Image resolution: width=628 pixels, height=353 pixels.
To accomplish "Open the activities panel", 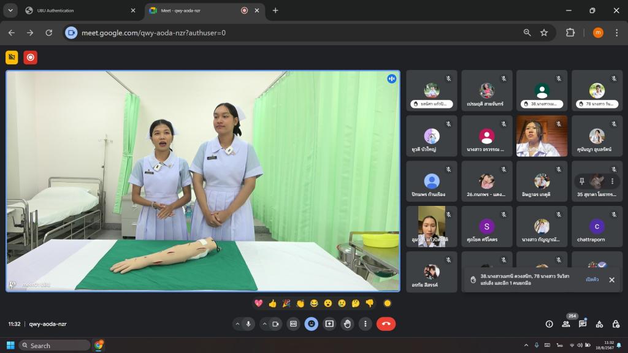I will point(599,324).
